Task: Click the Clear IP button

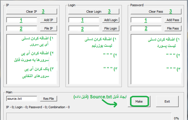Action: 32,12
